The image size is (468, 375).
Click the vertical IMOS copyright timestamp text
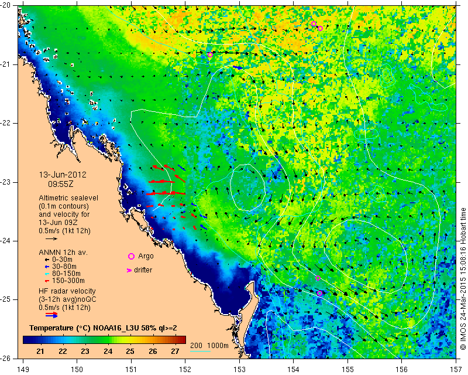click(463, 279)
